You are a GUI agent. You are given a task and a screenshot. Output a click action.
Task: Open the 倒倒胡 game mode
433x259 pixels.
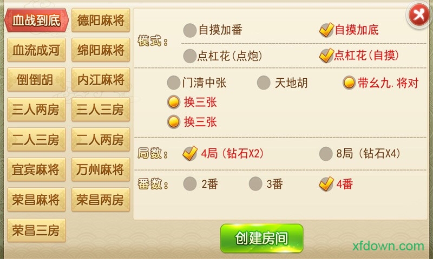click(36, 80)
